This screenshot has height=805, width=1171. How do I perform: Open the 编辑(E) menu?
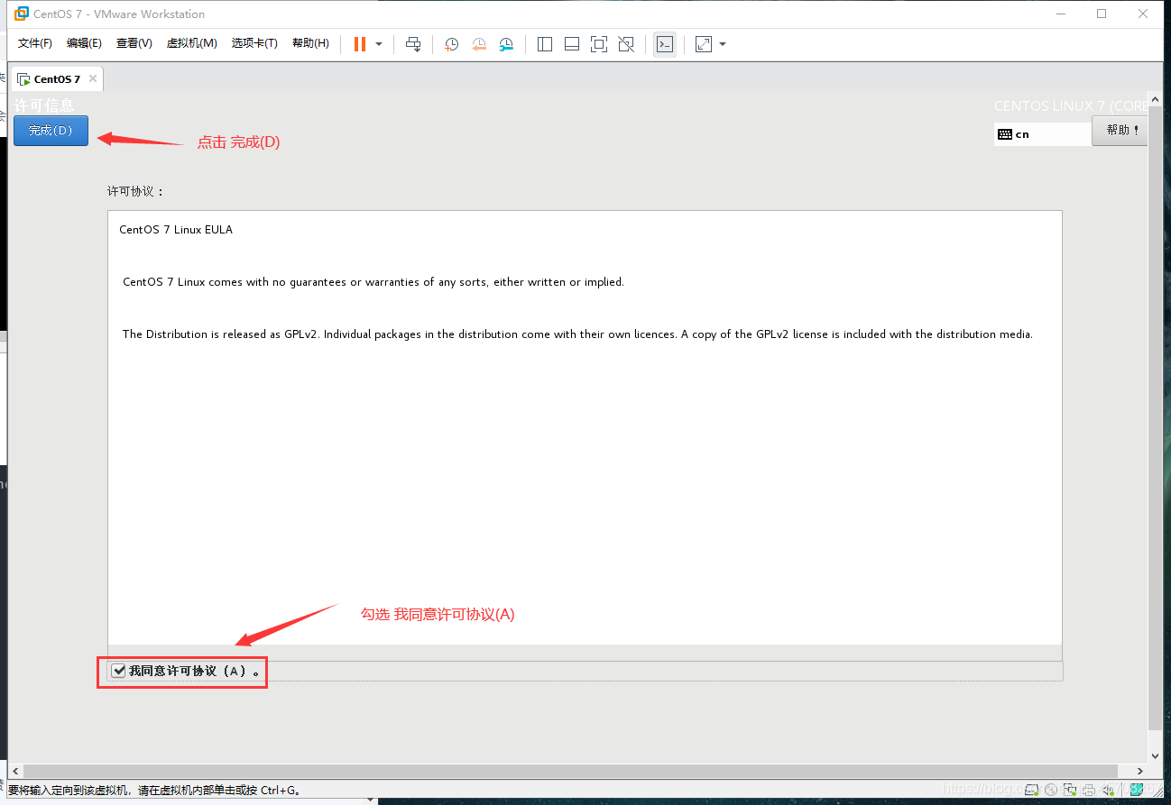84,43
